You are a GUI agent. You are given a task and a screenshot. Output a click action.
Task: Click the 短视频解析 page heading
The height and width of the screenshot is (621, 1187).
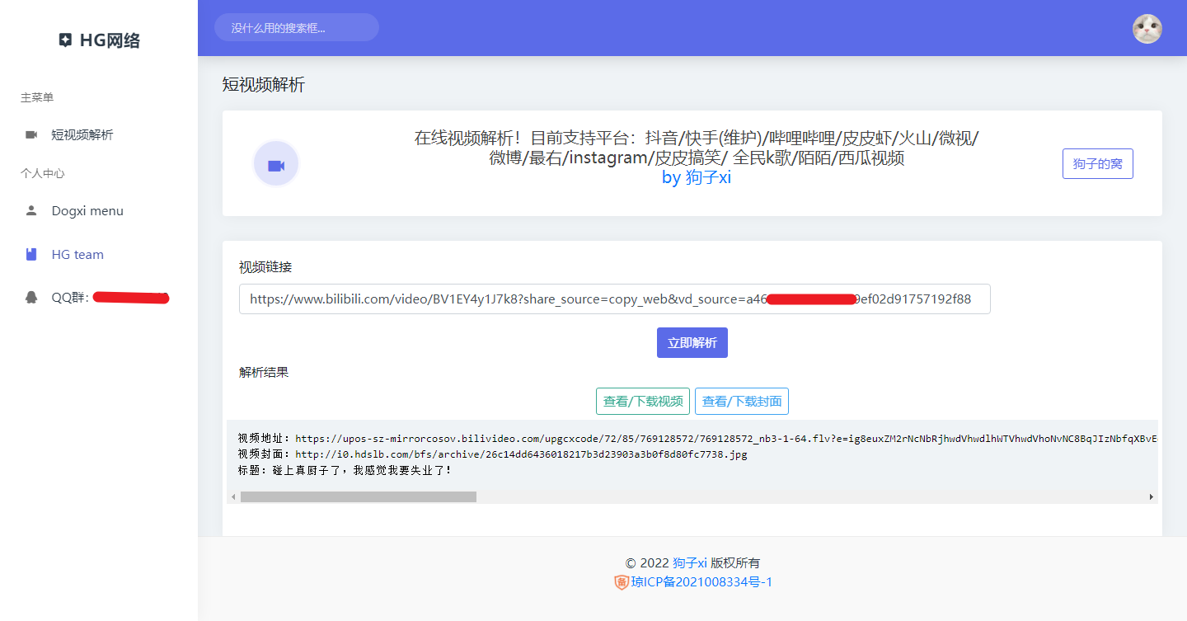point(264,84)
